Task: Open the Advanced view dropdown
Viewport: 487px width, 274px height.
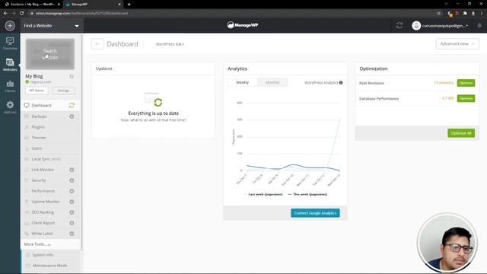Action: click(x=457, y=44)
